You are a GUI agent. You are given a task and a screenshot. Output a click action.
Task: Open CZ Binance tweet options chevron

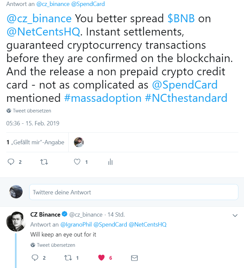pos(235,215)
